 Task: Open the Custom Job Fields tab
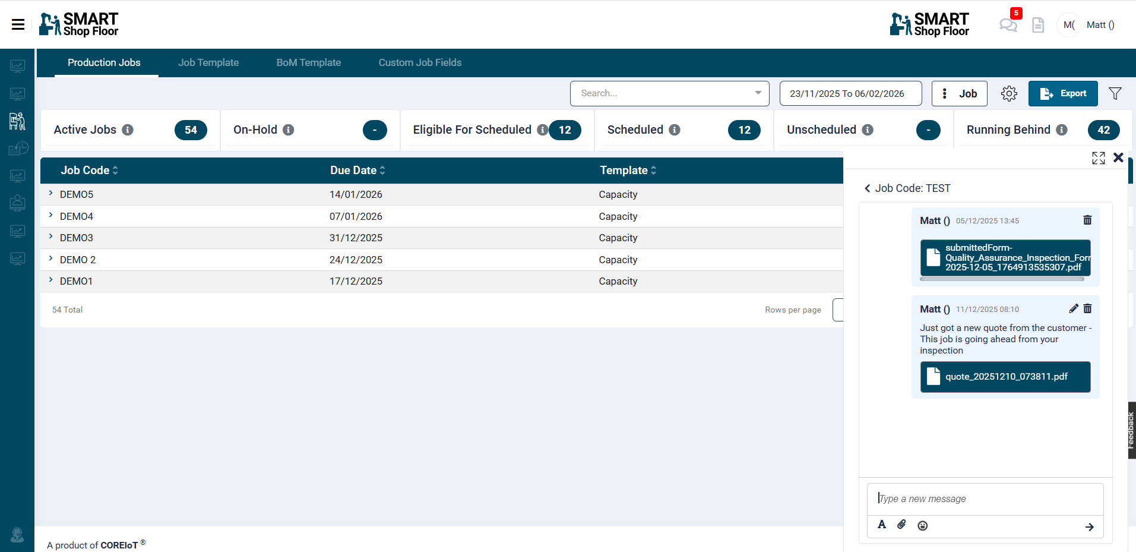click(420, 63)
